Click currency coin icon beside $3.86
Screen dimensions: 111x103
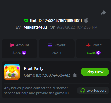click(98, 53)
